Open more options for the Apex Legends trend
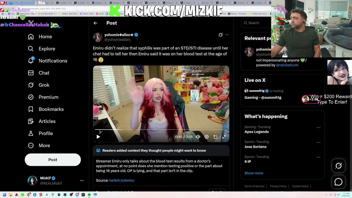The image size is (352, 198). point(318,128)
